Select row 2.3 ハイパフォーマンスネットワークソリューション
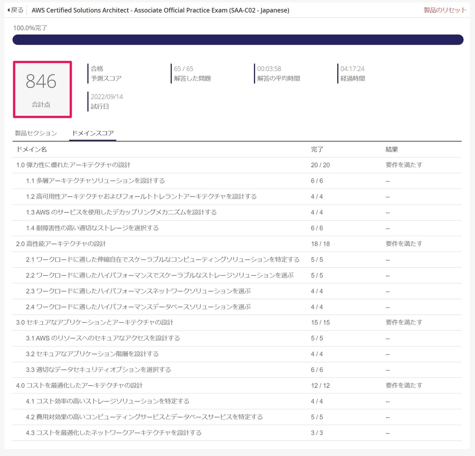The width and height of the screenshot is (475, 456). [237, 291]
